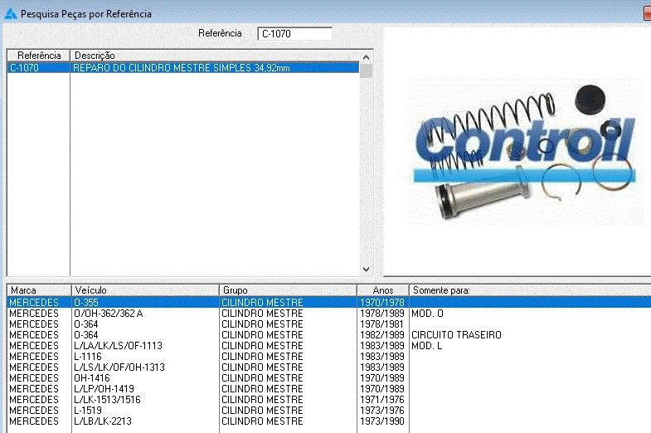Image resolution: width=651 pixels, height=433 pixels.
Task: Sort by the Referência column header
Action: pos(38,56)
